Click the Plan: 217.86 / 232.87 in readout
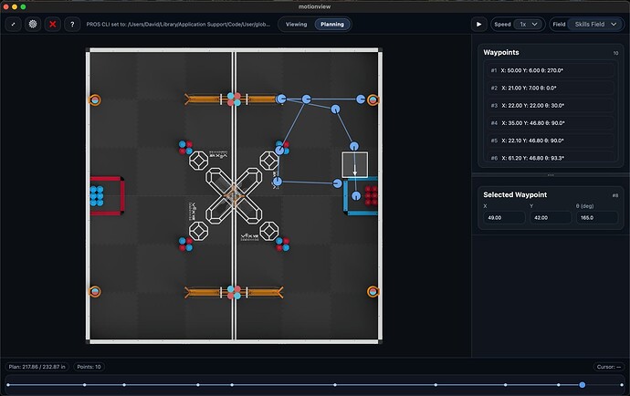This screenshot has width=630, height=396. [x=37, y=367]
